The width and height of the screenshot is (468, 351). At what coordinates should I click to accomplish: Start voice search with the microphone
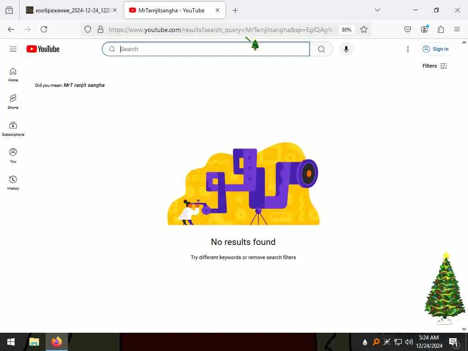pyautogui.click(x=346, y=49)
